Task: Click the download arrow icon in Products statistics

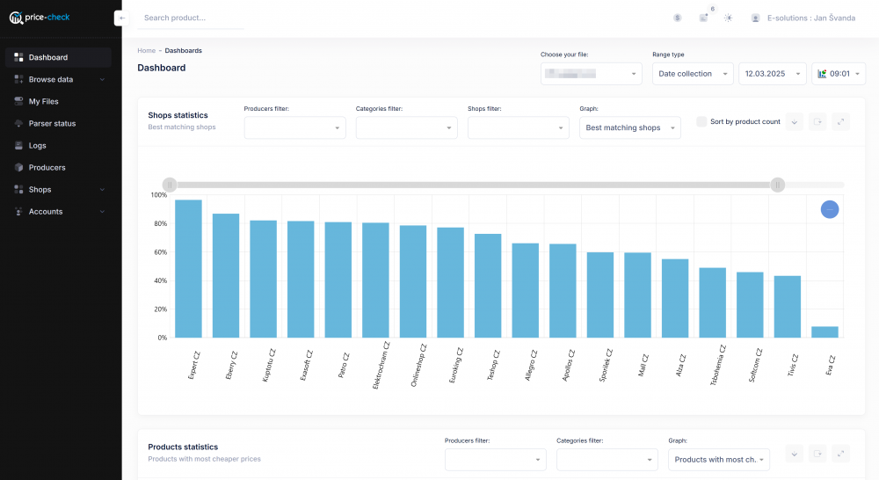Action: pyautogui.click(x=794, y=454)
